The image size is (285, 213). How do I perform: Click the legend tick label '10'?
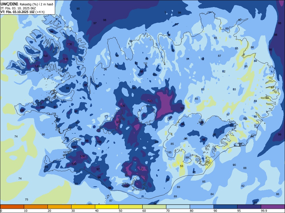26,211
